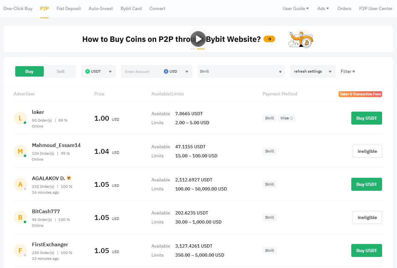
Task: Click Buy USDT for FirstExchanger
Action: pos(367,250)
